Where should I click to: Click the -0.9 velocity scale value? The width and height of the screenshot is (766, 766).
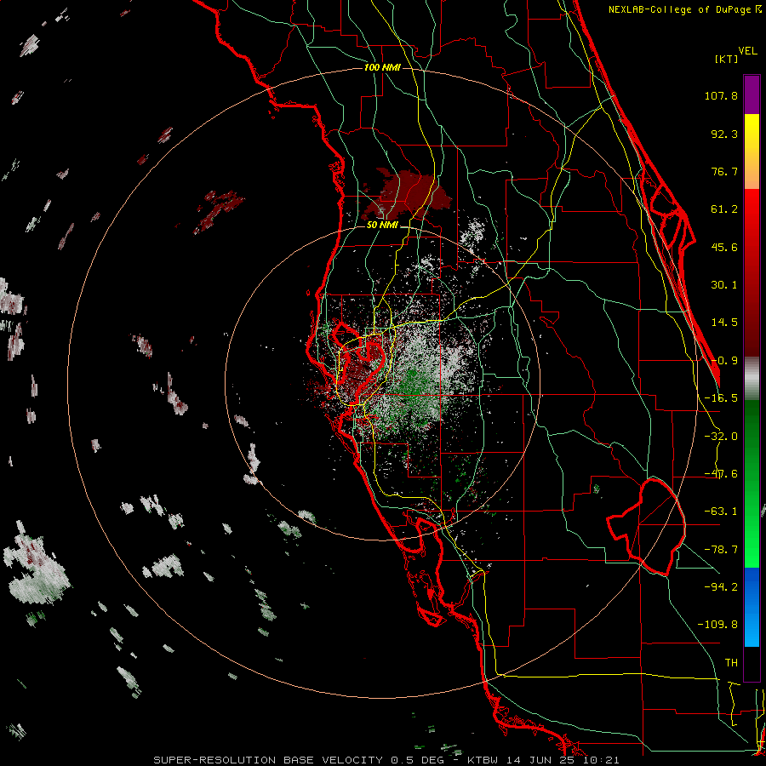click(724, 361)
